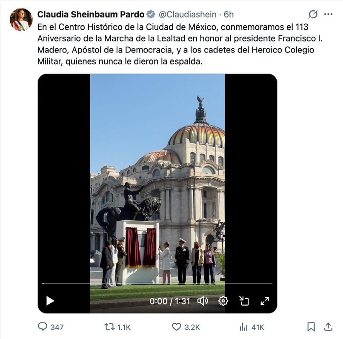Open video settings gear
The width and height of the screenshot is (343, 339).
click(223, 301)
